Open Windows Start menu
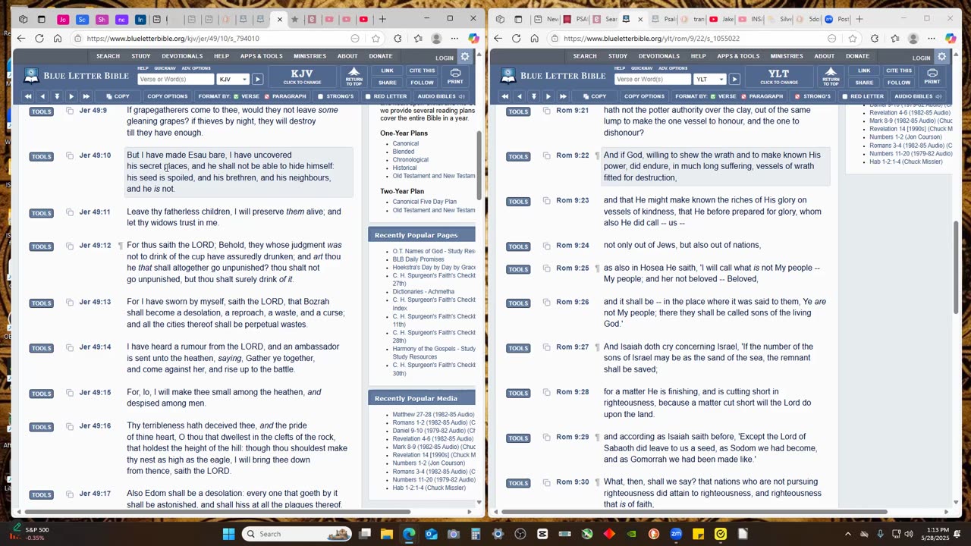Screen dimensions: 971x546 [x=228, y=534]
